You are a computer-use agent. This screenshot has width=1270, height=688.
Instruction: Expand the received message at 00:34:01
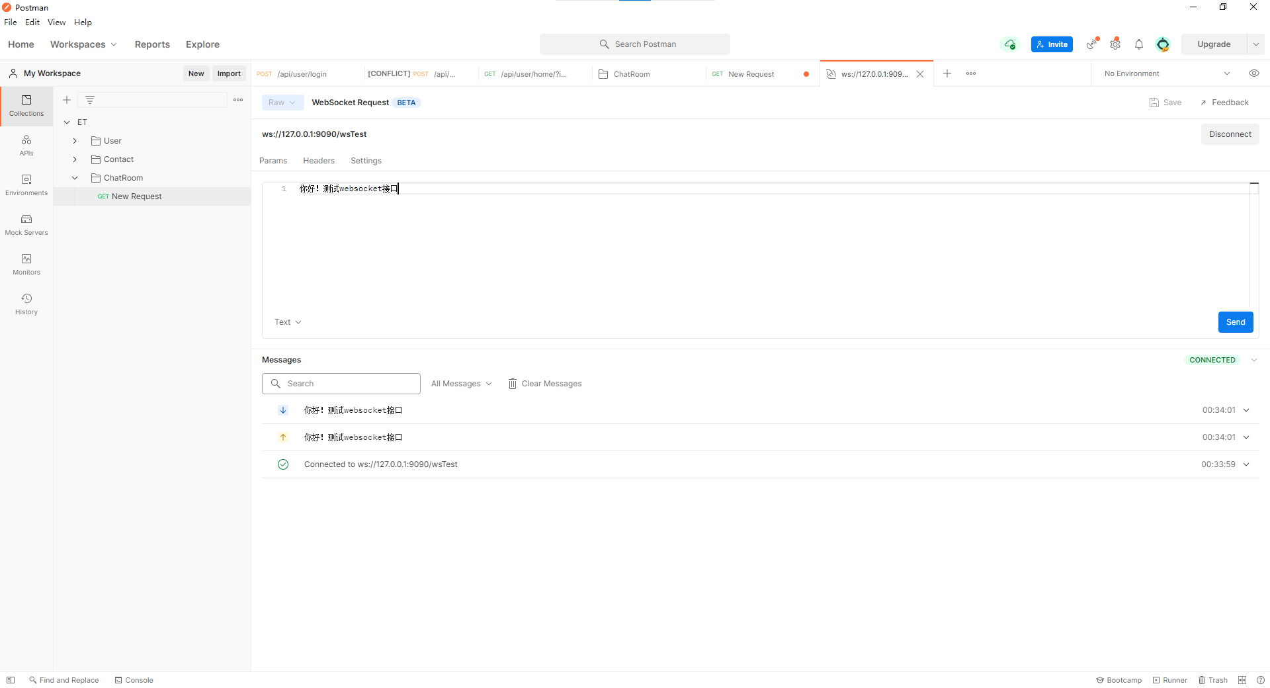coord(1246,410)
